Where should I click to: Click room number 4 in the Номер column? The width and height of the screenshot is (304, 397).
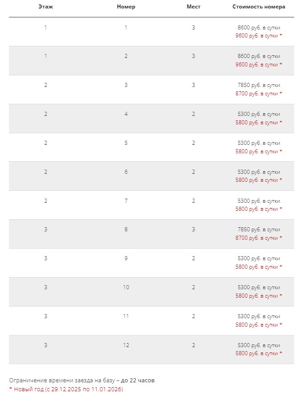coord(126,114)
